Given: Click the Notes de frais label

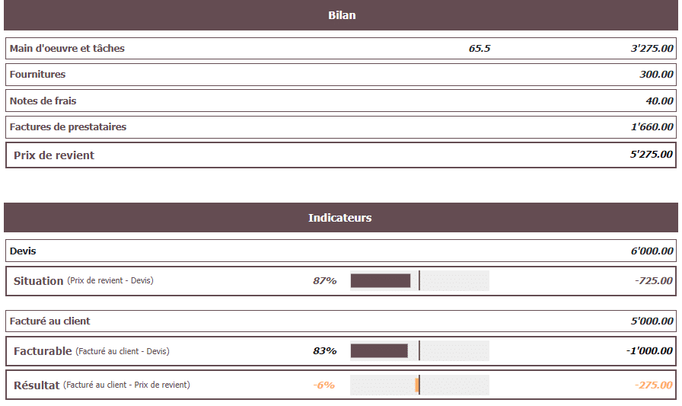Looking at the screenshot, I should (43, 101).
